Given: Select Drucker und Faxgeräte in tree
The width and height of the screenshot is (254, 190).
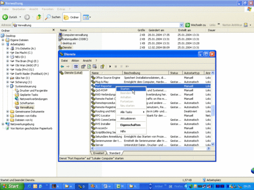Looking at the screenshot, I should click(x=33, y=90).
